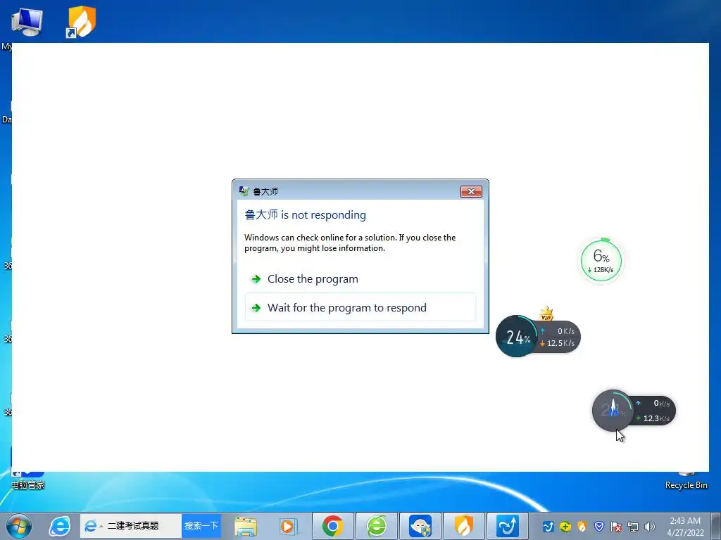Select the My Computer desktop icon
The width and height of the screenshot is (721, 540).
click(27, 22)
